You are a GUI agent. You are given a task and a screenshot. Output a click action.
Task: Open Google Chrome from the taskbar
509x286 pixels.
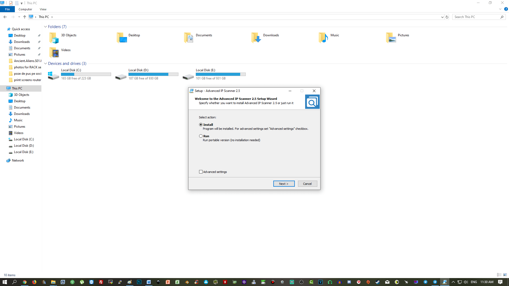tap(25, 282)
